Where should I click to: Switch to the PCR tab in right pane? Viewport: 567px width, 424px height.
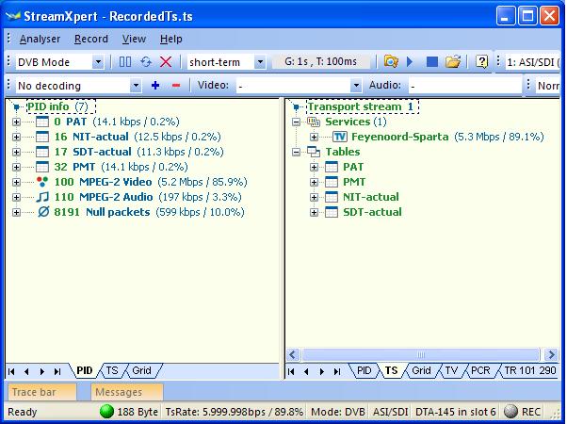tap(480, 371)
